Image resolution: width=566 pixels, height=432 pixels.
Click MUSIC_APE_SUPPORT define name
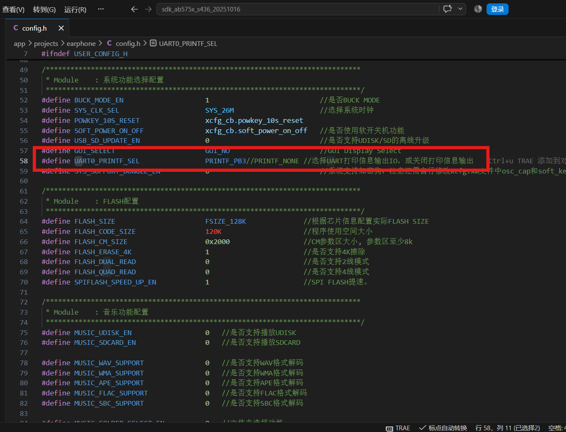(109, 383)
